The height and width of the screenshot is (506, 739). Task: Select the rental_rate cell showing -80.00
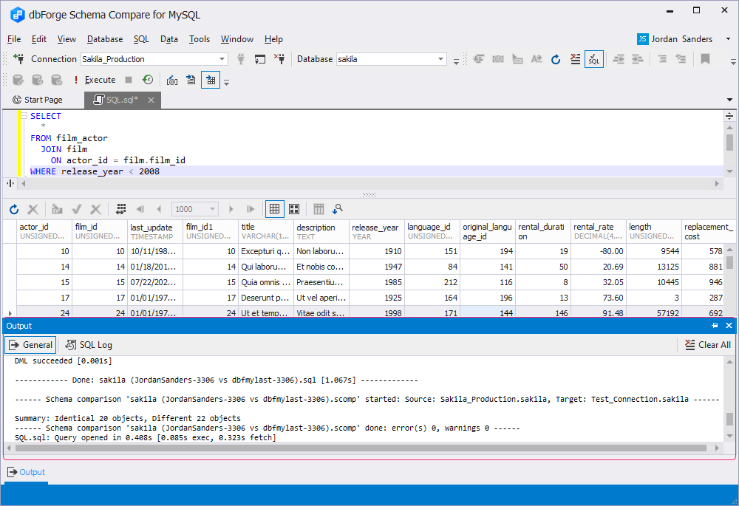tap(598, 251)
